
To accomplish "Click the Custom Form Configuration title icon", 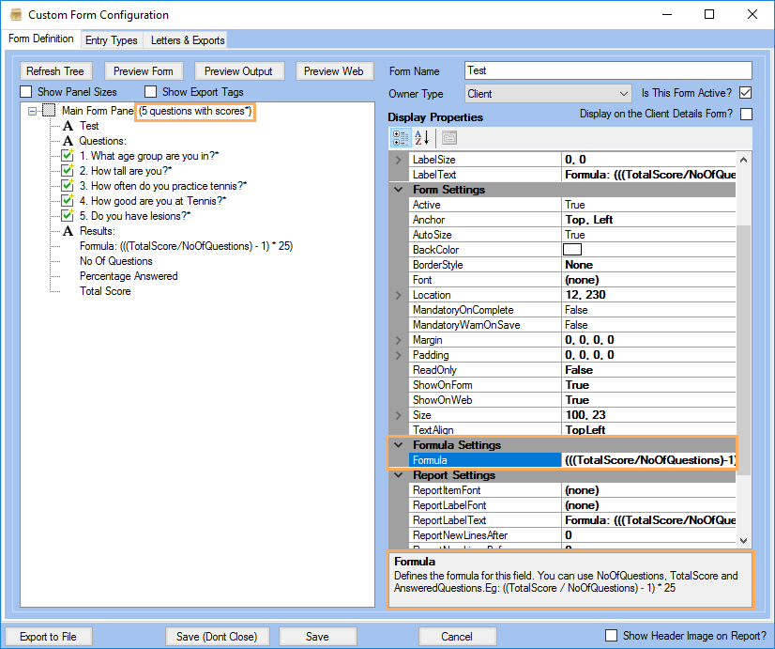I will (x=15, y=14).
